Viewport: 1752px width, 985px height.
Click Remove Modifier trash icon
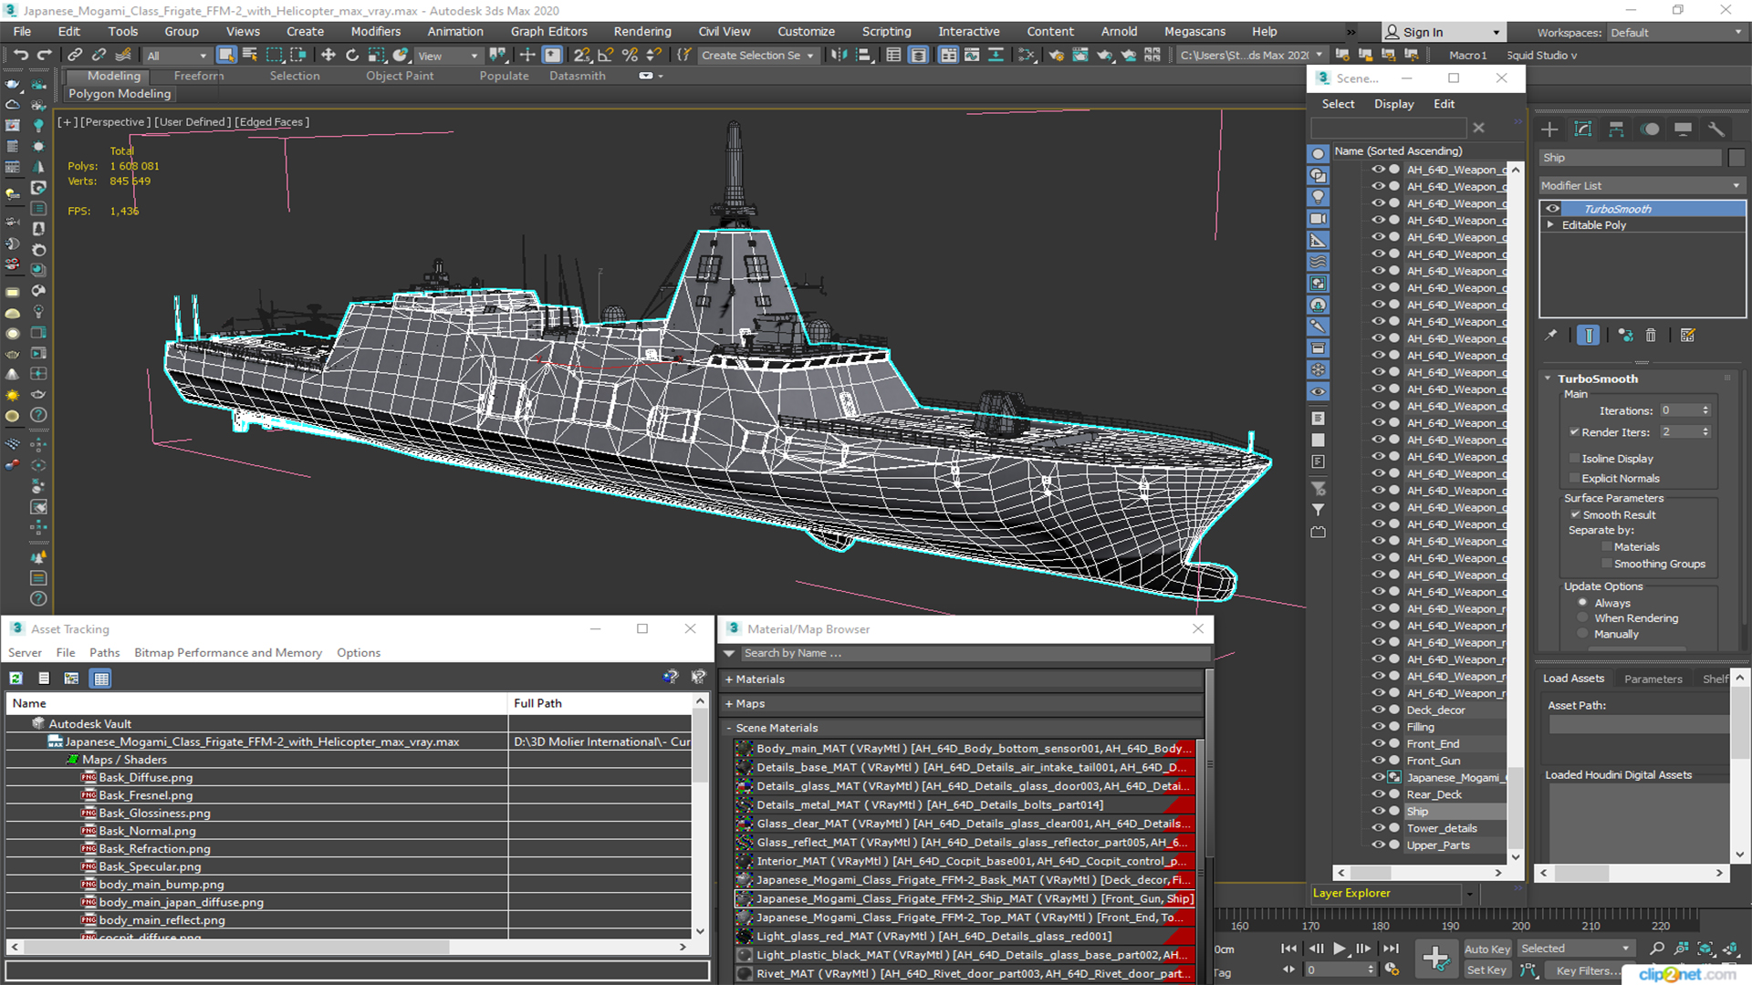1651,336
